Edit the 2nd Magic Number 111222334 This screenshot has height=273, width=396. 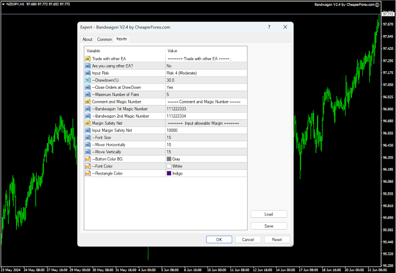point(206,116)
